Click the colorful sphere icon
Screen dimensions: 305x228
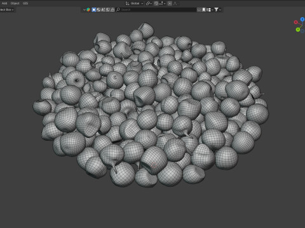click(x=88, y=9)
